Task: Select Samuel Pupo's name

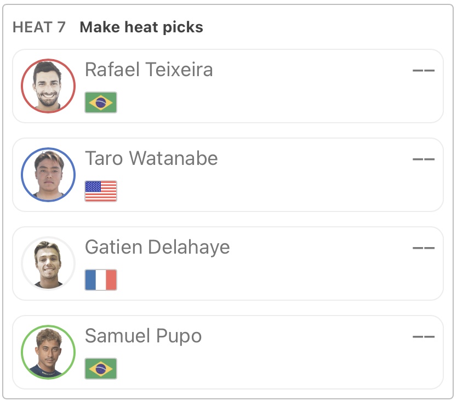Action: tap(143, 336)
